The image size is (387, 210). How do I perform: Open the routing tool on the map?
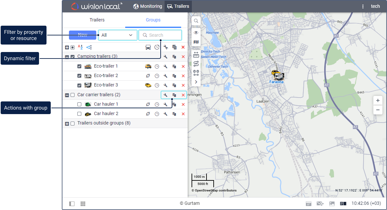196,63
